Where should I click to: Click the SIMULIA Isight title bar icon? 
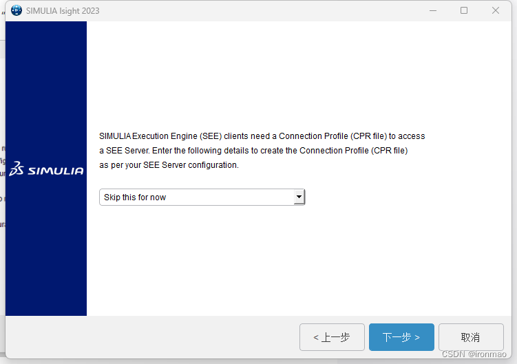pyautogui.click(x=16, y=10)
